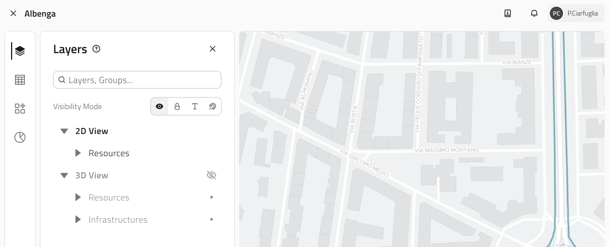Collapse the 2D View group
609x247 pixels.
64,131
